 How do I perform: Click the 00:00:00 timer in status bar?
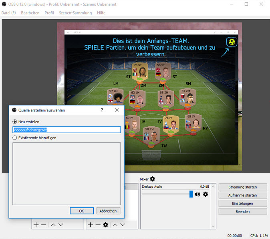point(234,235)
